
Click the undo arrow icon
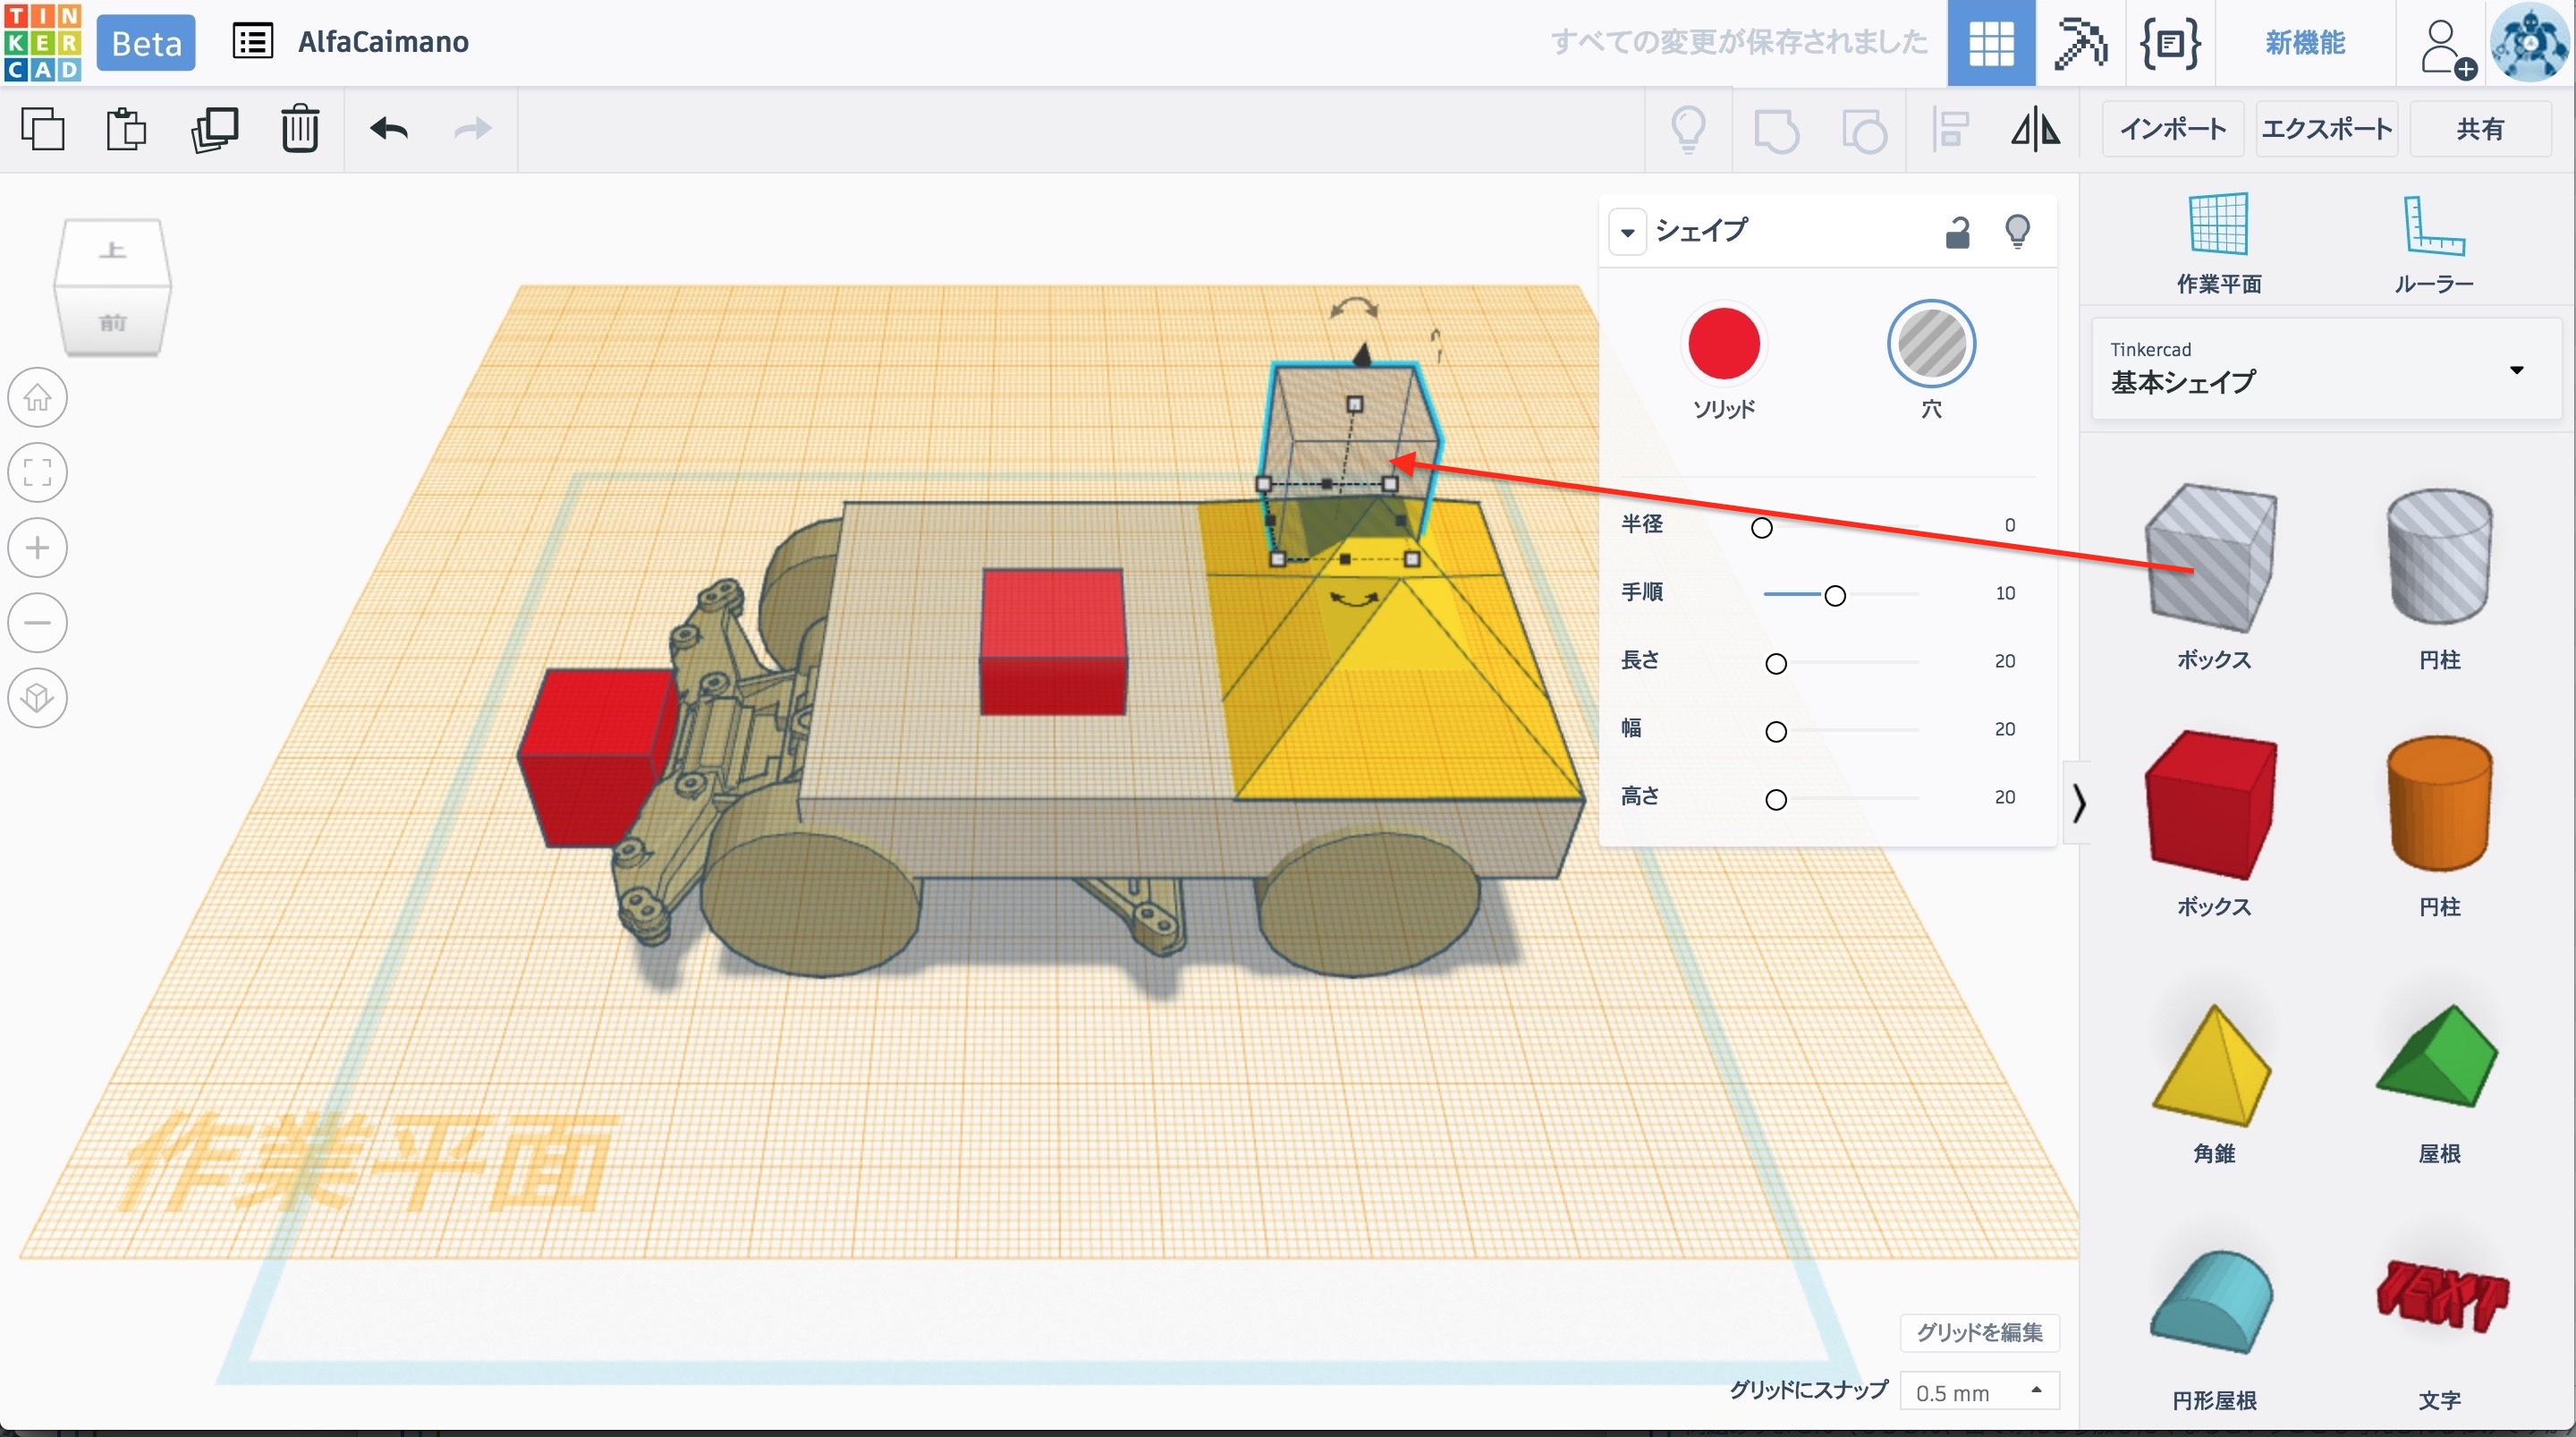pos(388,129)
